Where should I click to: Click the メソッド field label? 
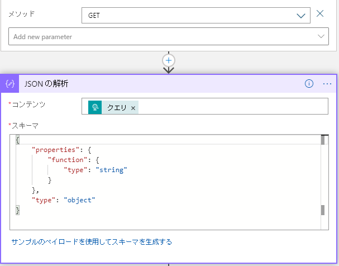[21, 14]
